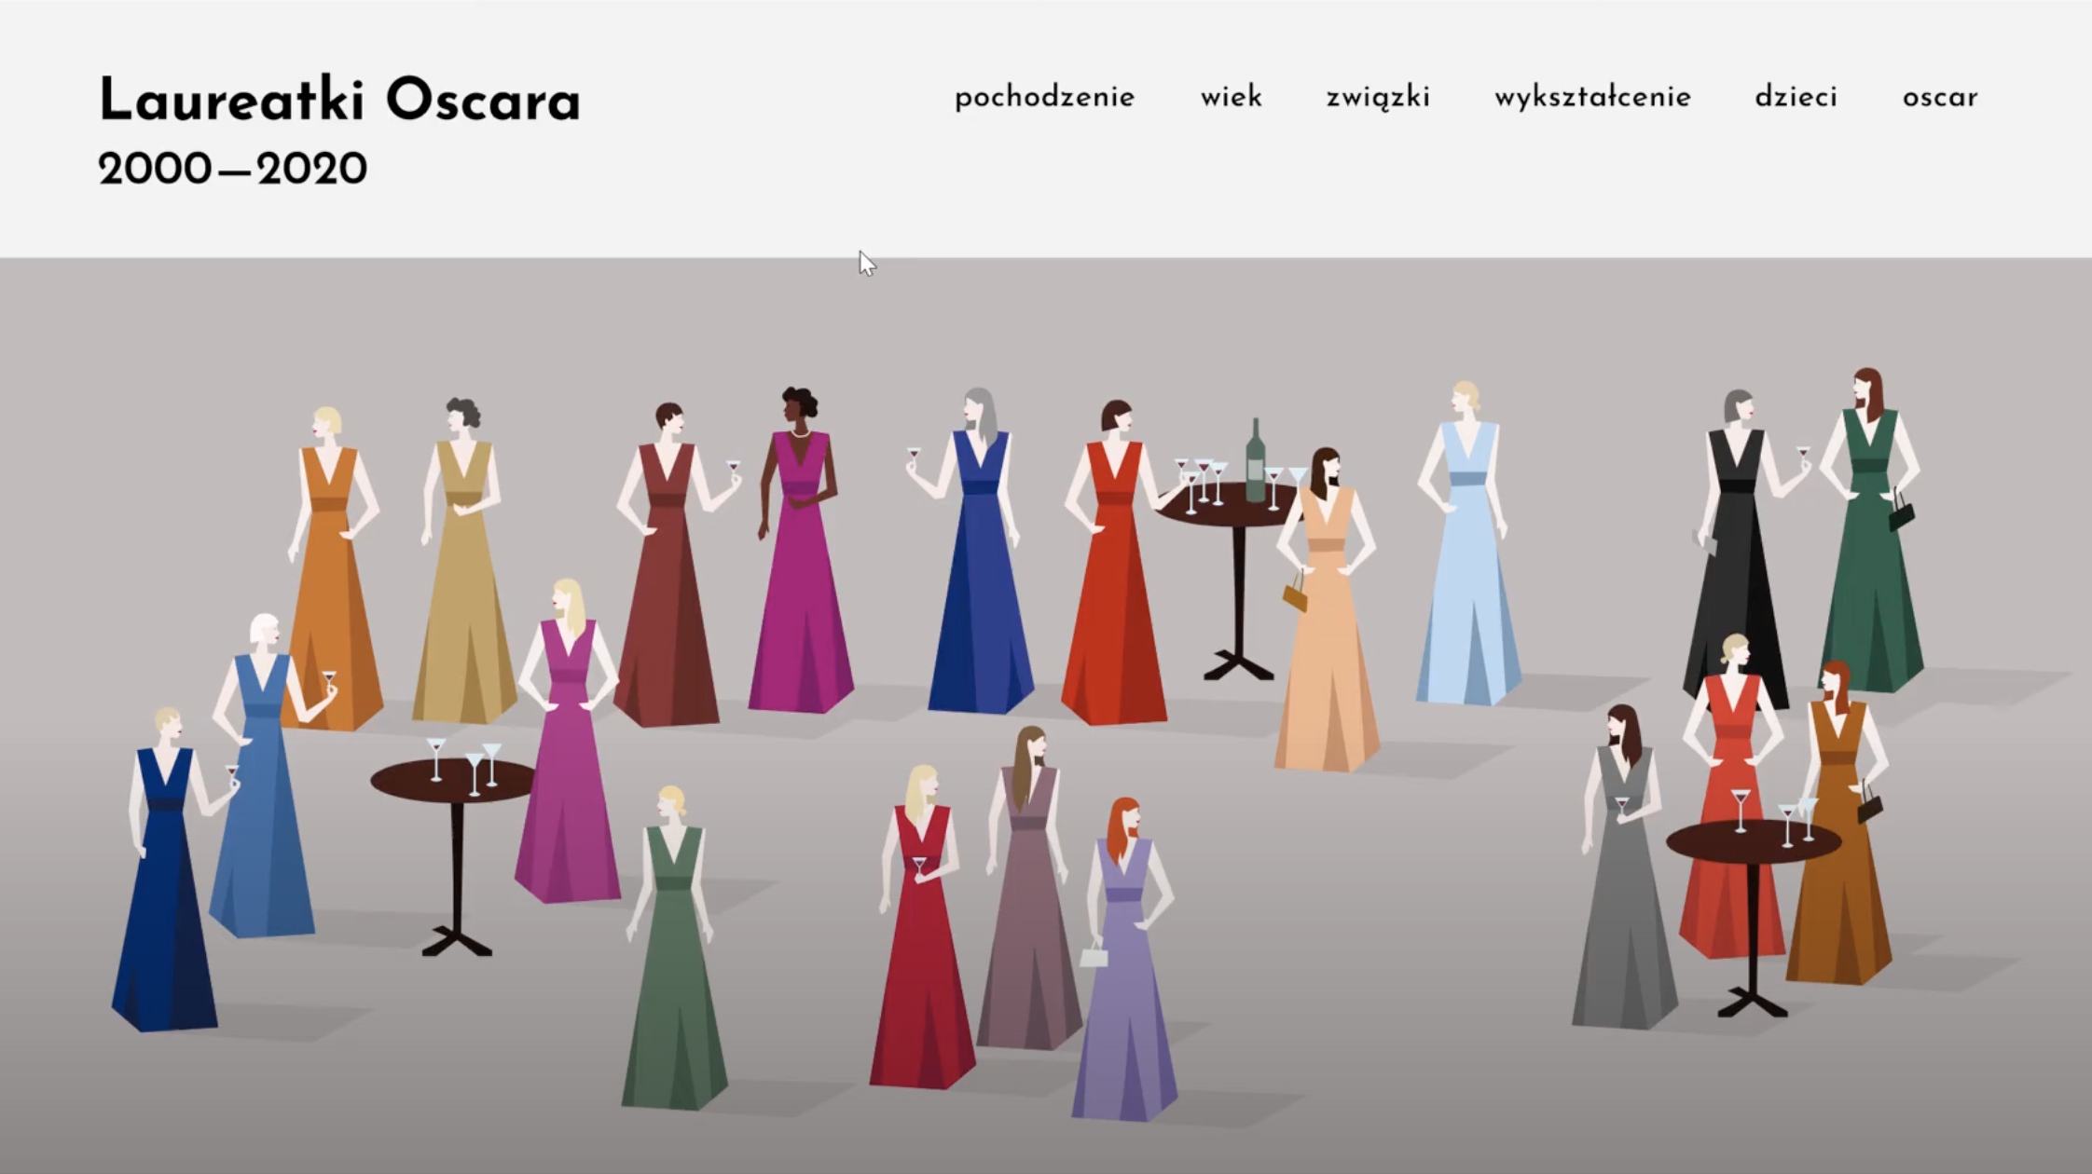Select the blonde woman in the pink-magenta dress with hands on hips
The height and width of the screenshot is (1174, 2092).
tap(567, 741)
